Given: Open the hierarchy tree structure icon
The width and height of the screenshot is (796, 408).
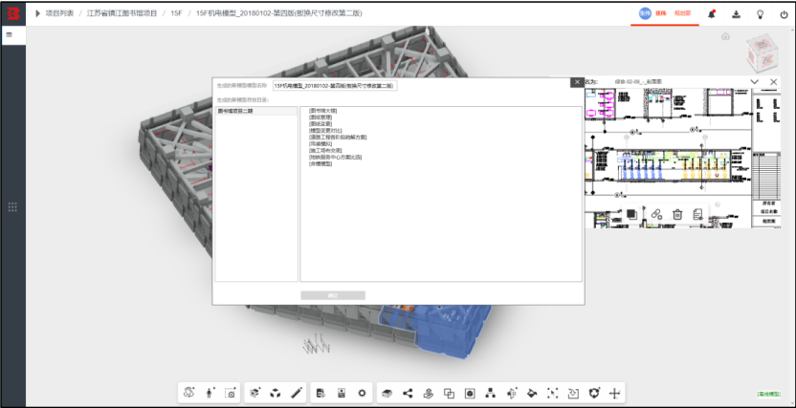Looking at the screenshot, I should (491, 393).
